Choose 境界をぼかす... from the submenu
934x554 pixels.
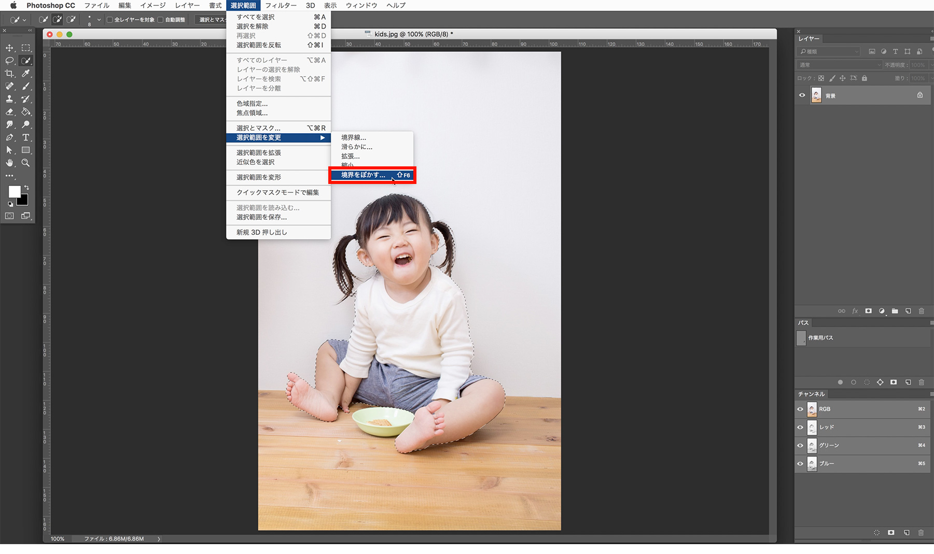click(x=372, y=175)
